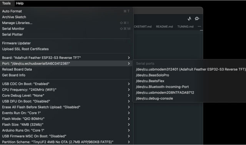Screen dimensions: 246x145
Task: Open the Serial Monitor magnifier icon
Action: click(x=197, y=19)
